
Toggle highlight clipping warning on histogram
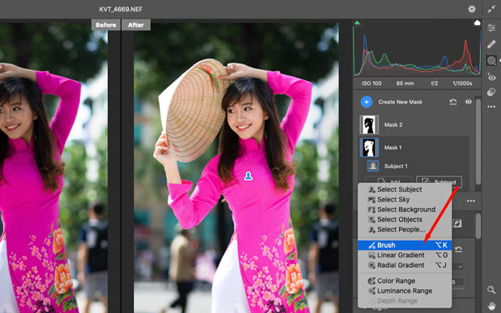tap(477, 23)
